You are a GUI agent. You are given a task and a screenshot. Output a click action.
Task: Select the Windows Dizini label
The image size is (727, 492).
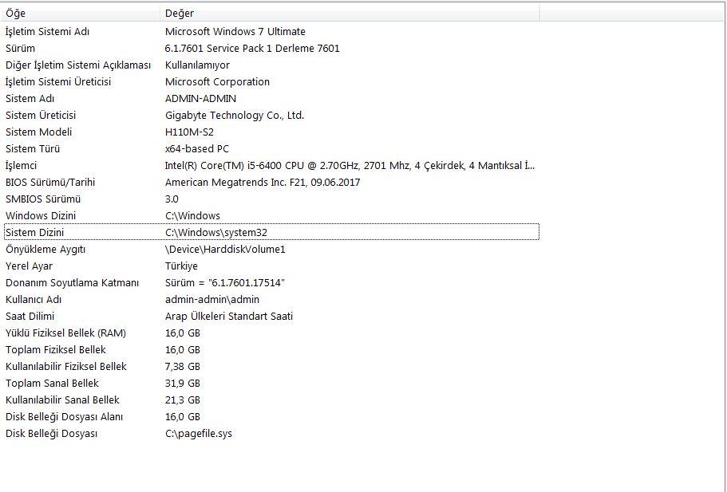point(41,216)
